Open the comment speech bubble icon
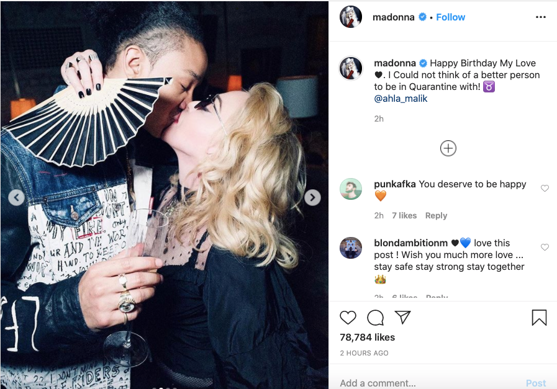The width and height of the screenshot is (557, 389). [x=375, y=317]
